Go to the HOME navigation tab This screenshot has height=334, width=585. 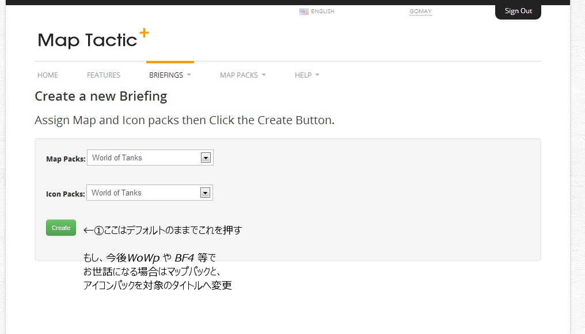(x=48, y=75)
